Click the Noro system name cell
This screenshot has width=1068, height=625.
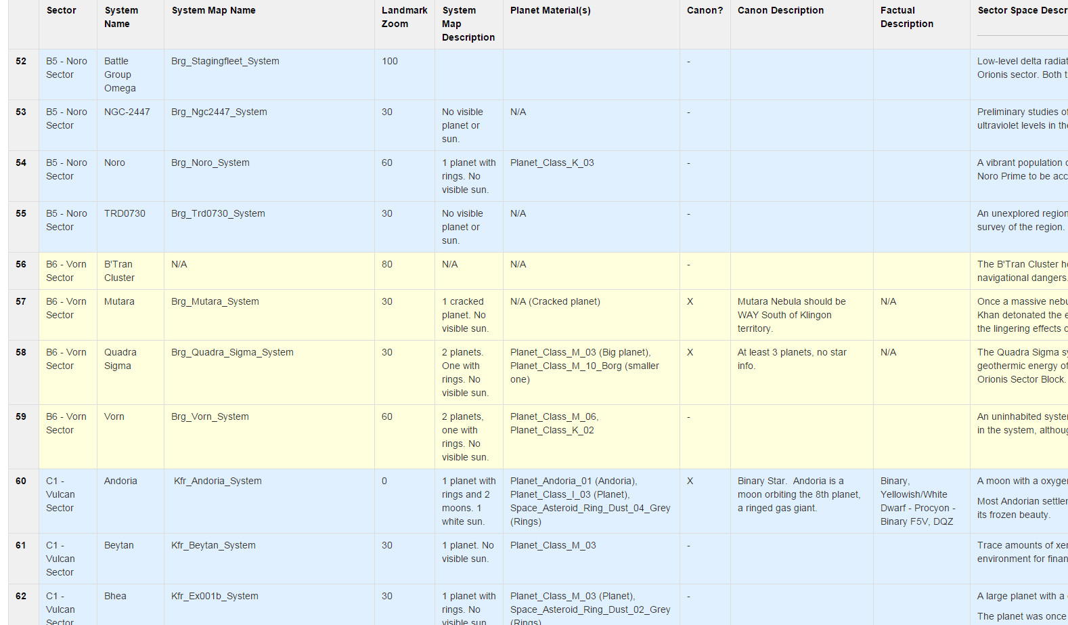(131, 176)
